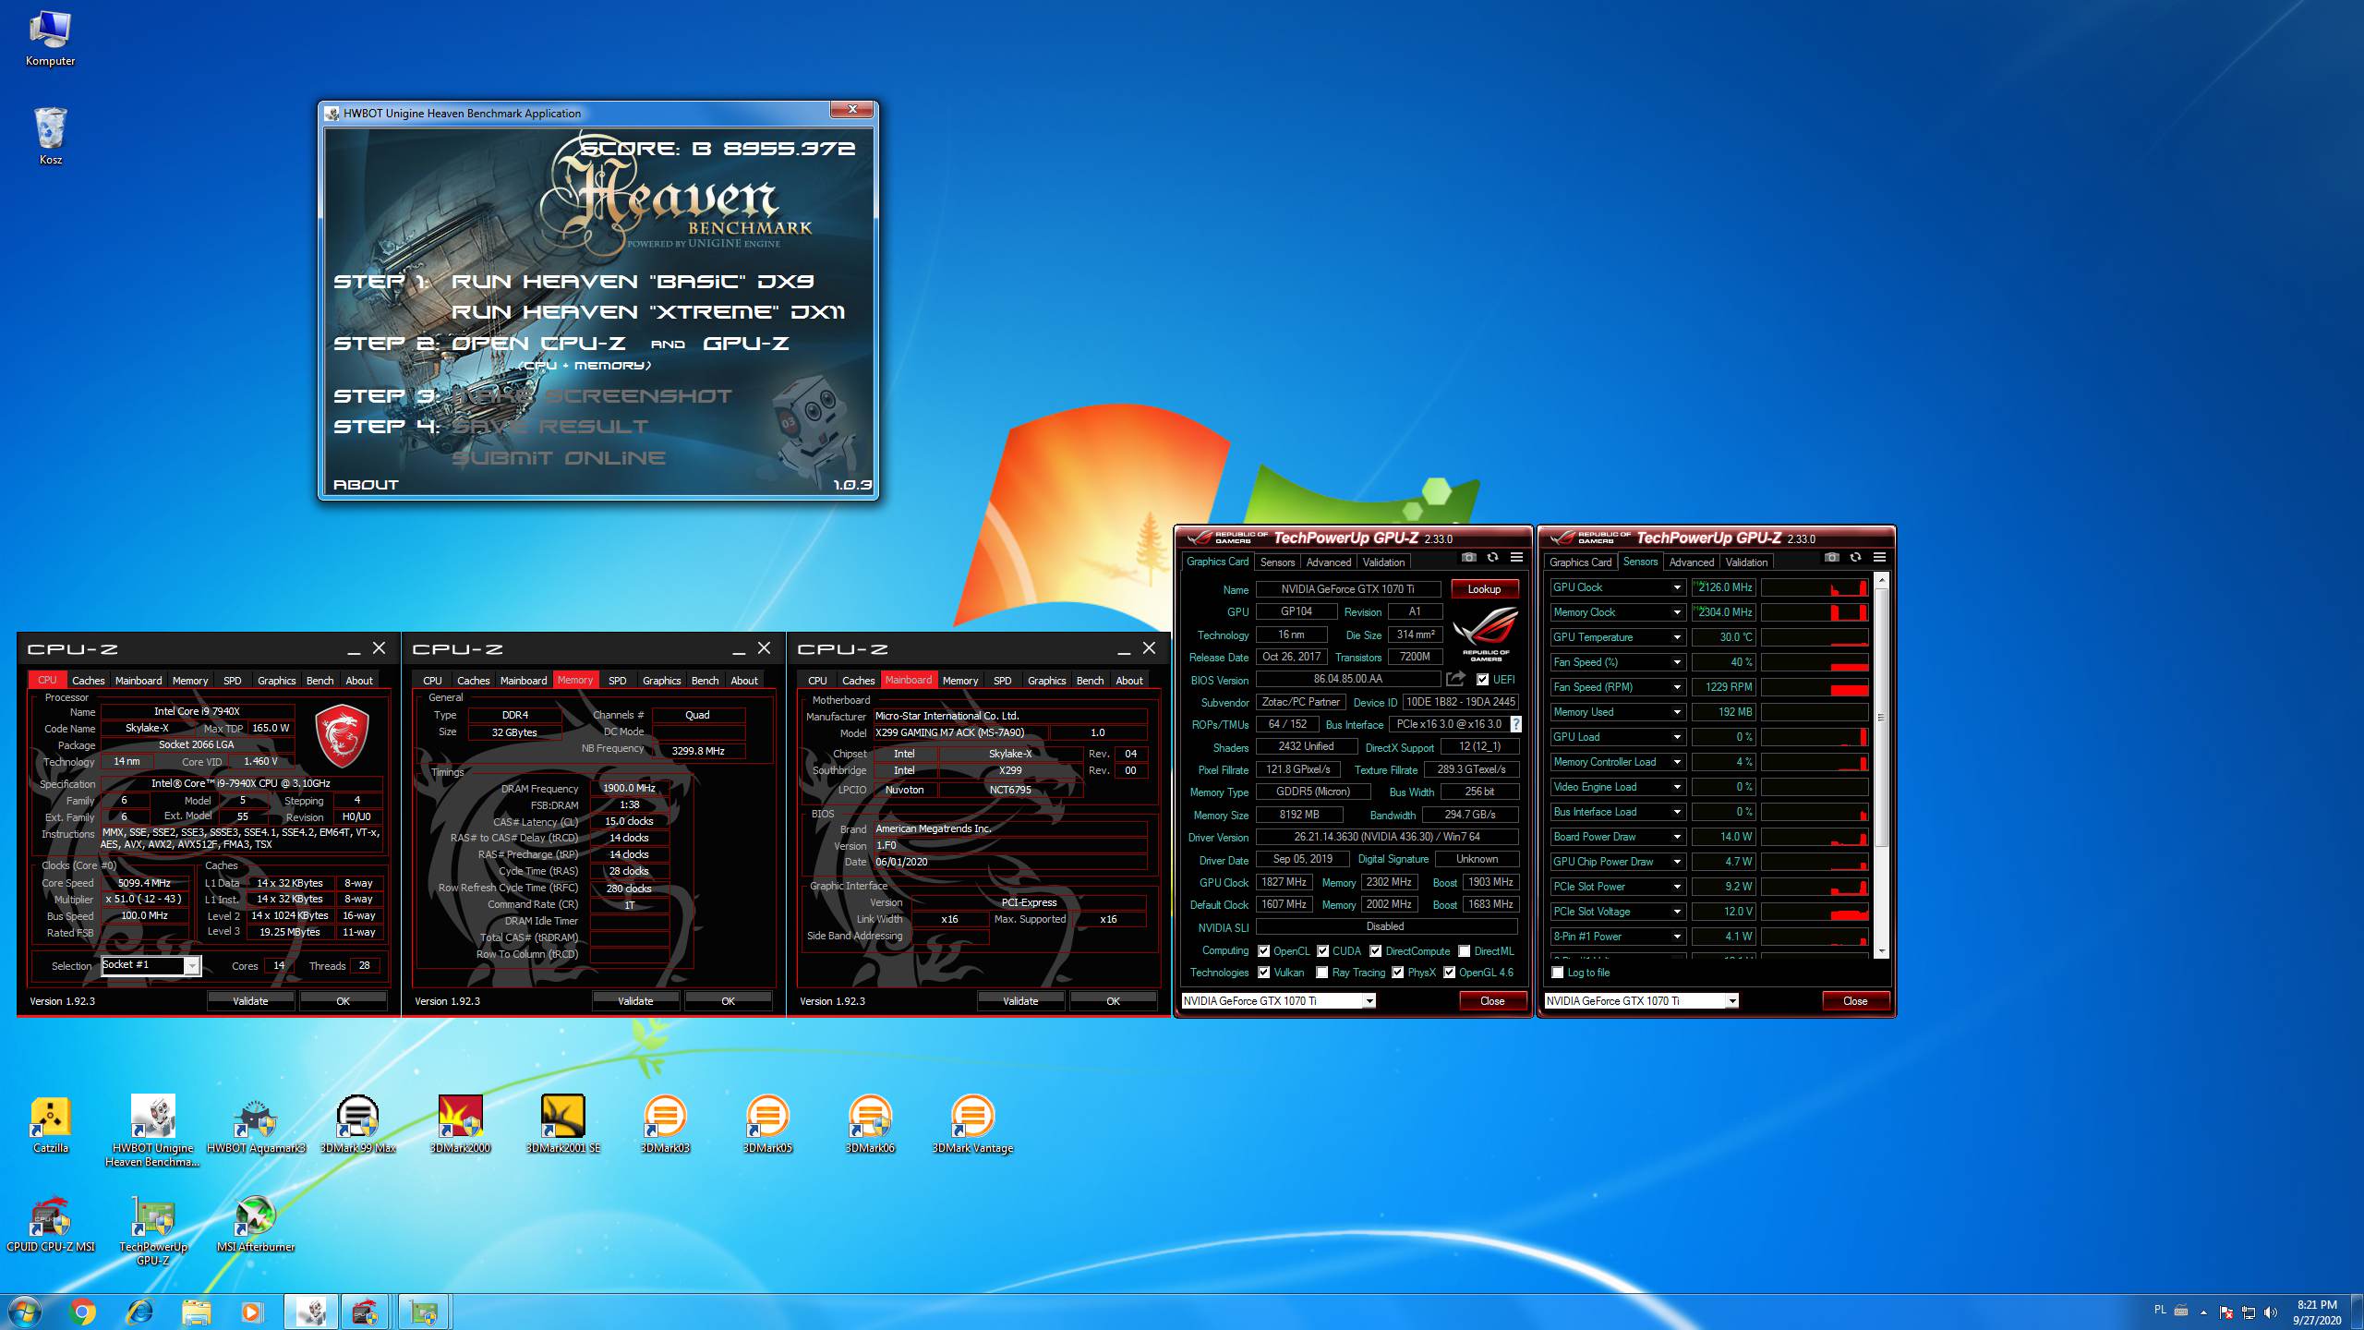Viewport: 2364px width, 1330px height.
Task: Launch the Catzilla desktop shortcut
Action: [x=50, y=1124]
